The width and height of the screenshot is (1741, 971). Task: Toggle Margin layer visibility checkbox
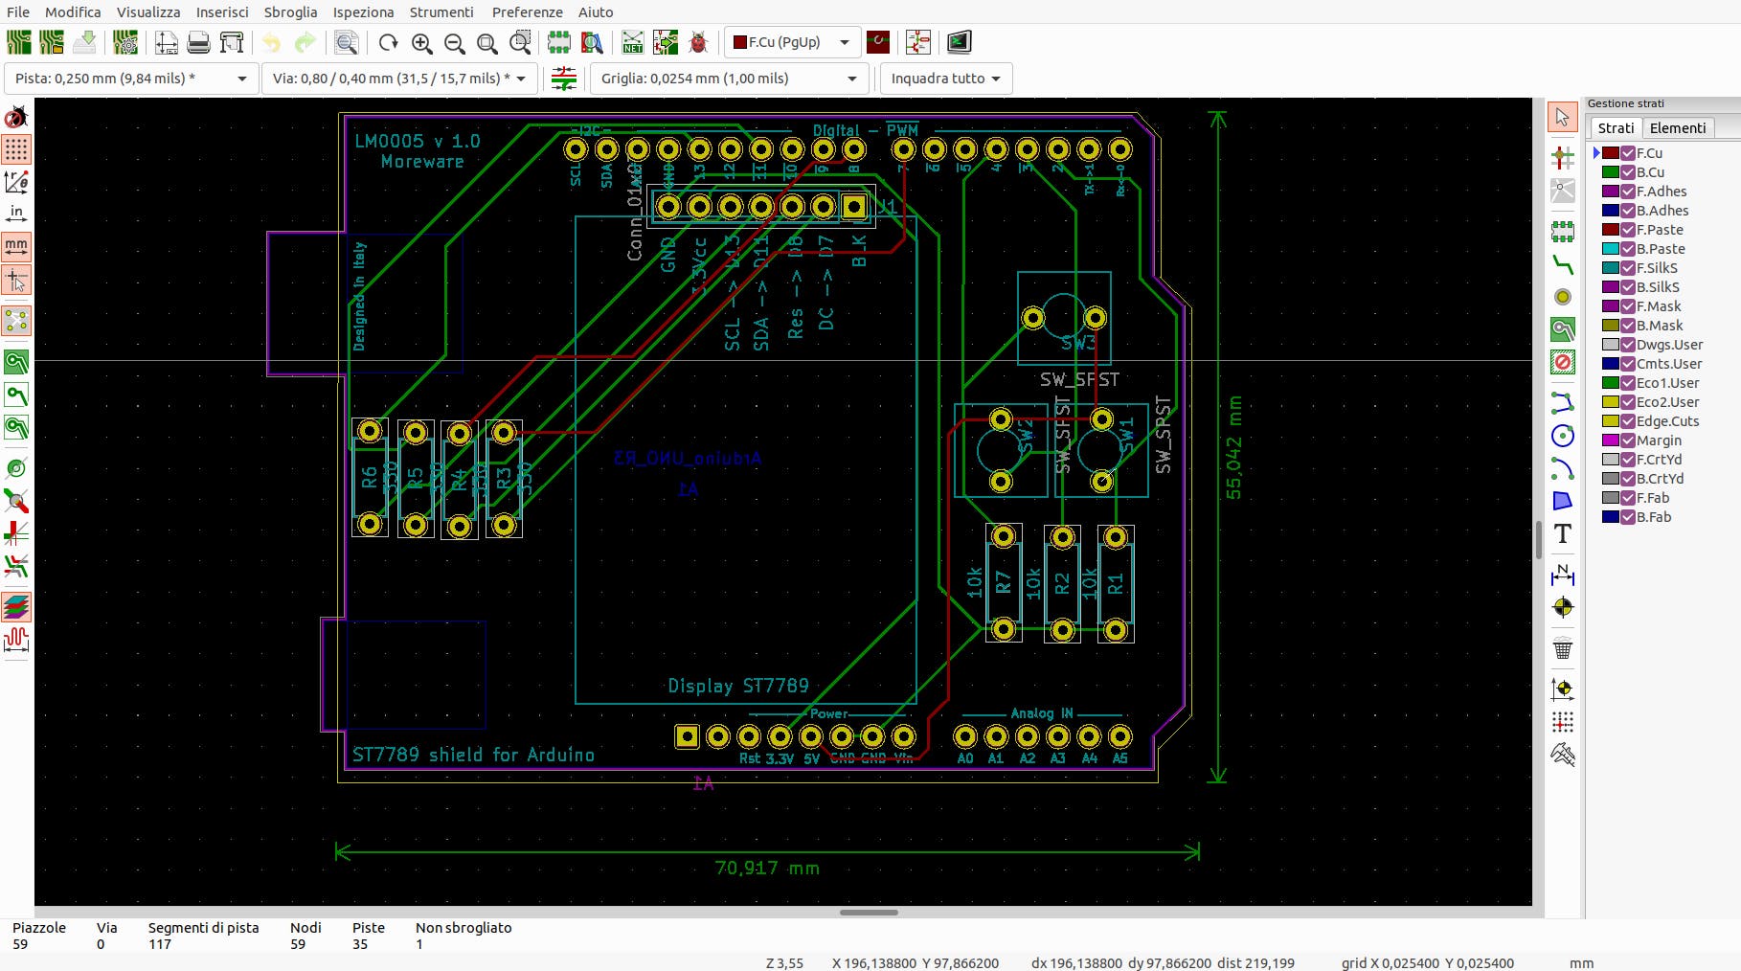click(x=1627, y=440)
